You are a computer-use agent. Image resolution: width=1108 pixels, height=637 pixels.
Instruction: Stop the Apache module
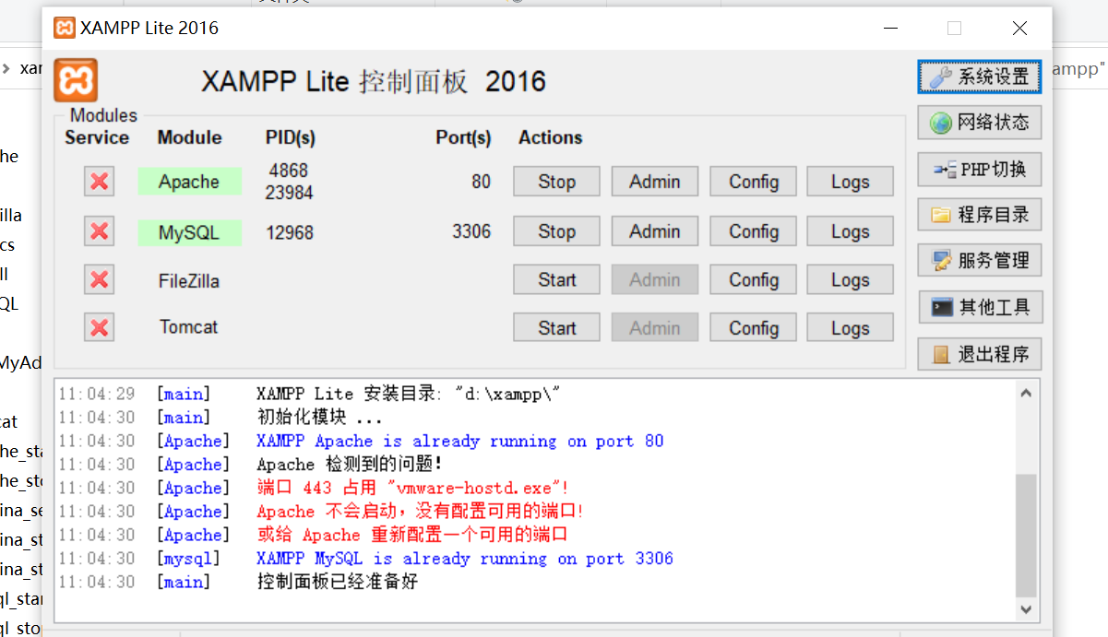tap(556, 182)
